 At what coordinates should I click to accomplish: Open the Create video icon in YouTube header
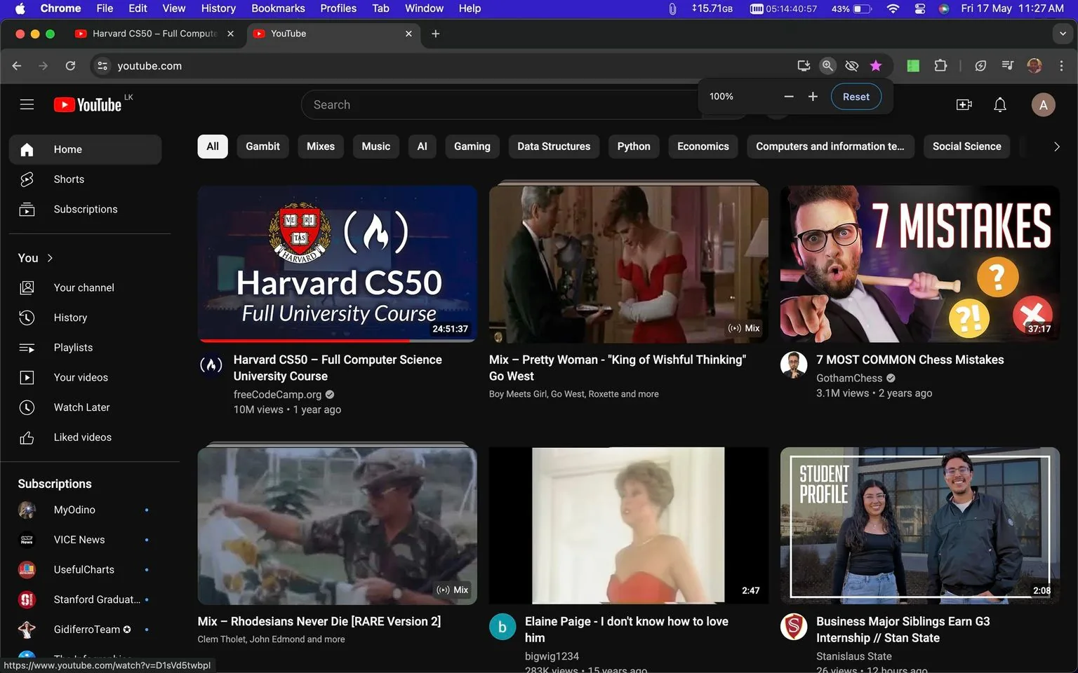coord(964,104)
